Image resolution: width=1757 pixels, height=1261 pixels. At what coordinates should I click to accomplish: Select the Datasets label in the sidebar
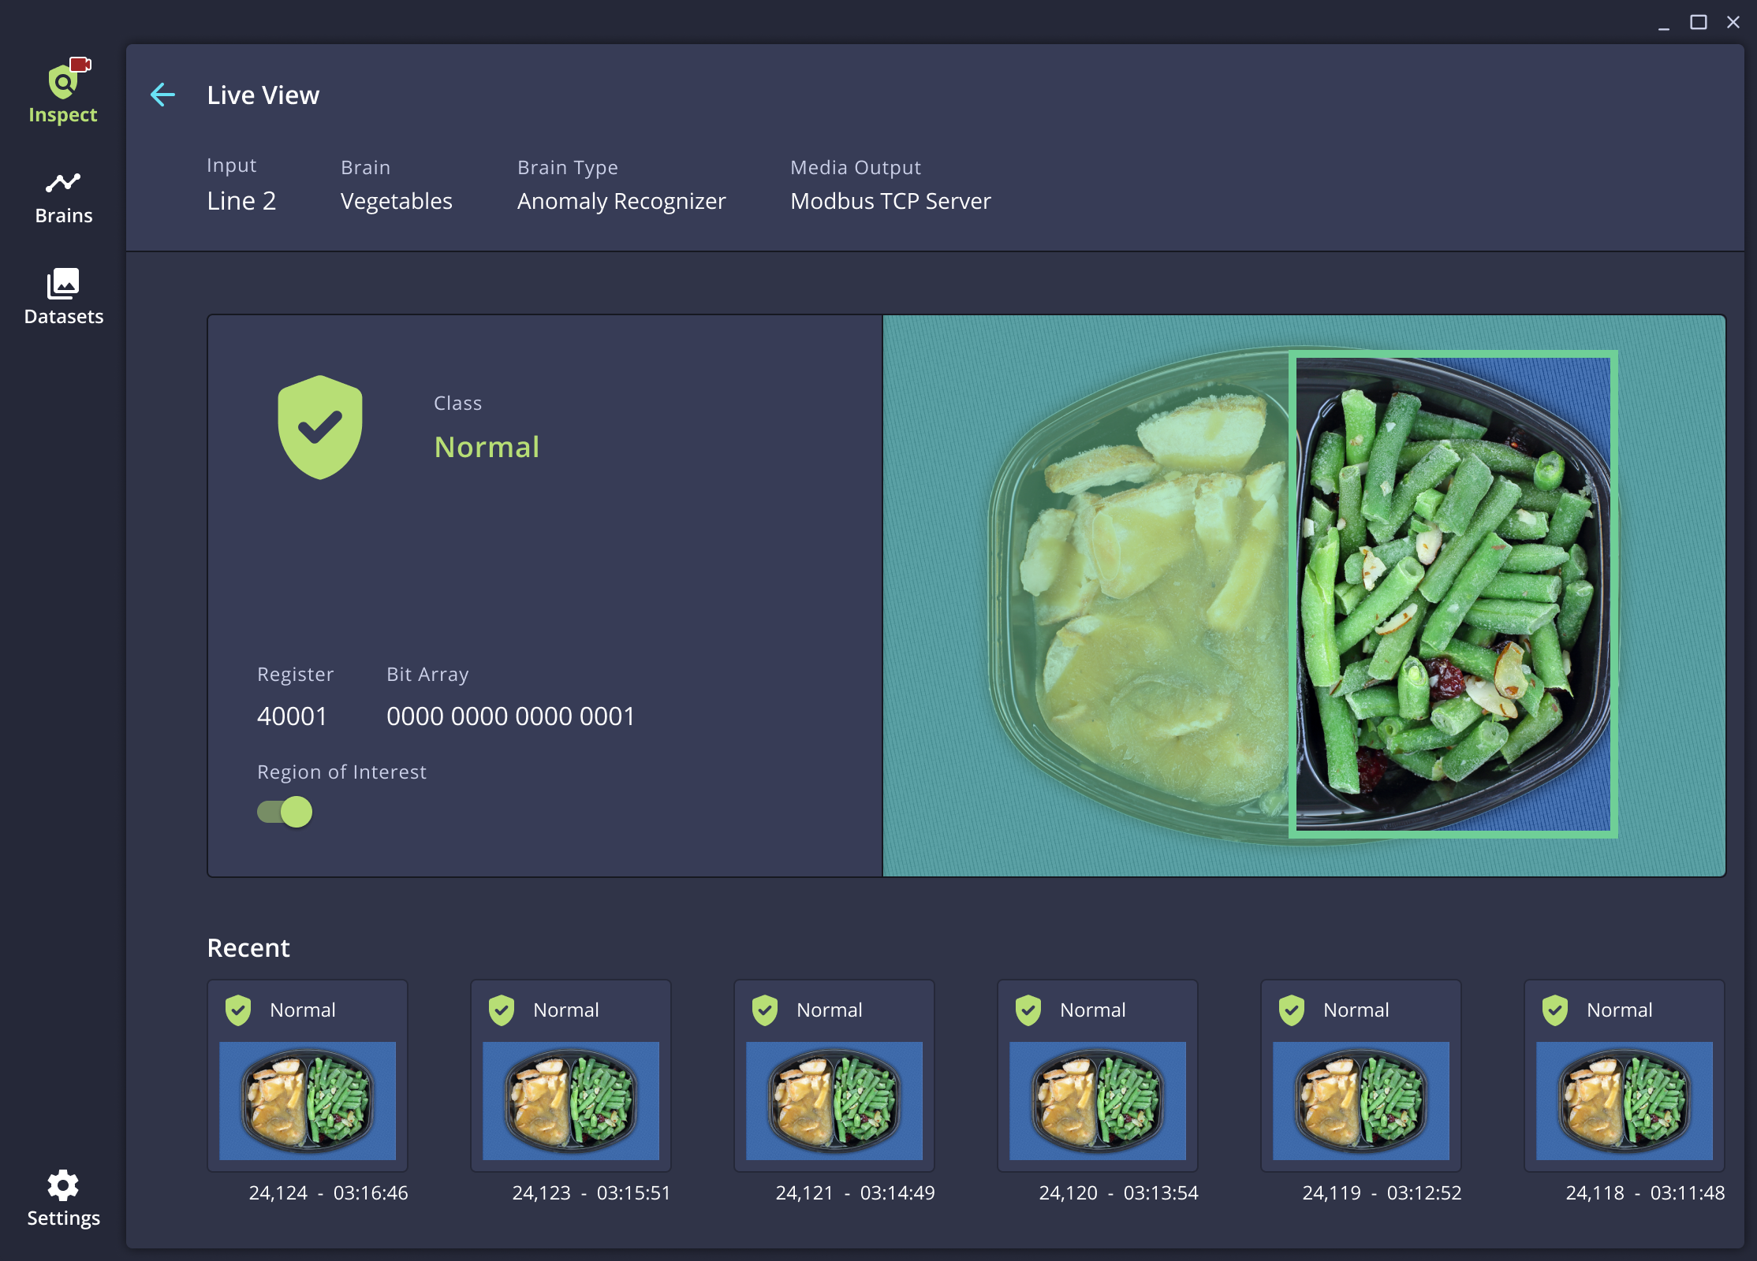click(x=63, y=316)
